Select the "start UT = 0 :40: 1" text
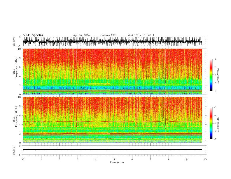Screen dimensions: 231x179 (x=141, y=35)
